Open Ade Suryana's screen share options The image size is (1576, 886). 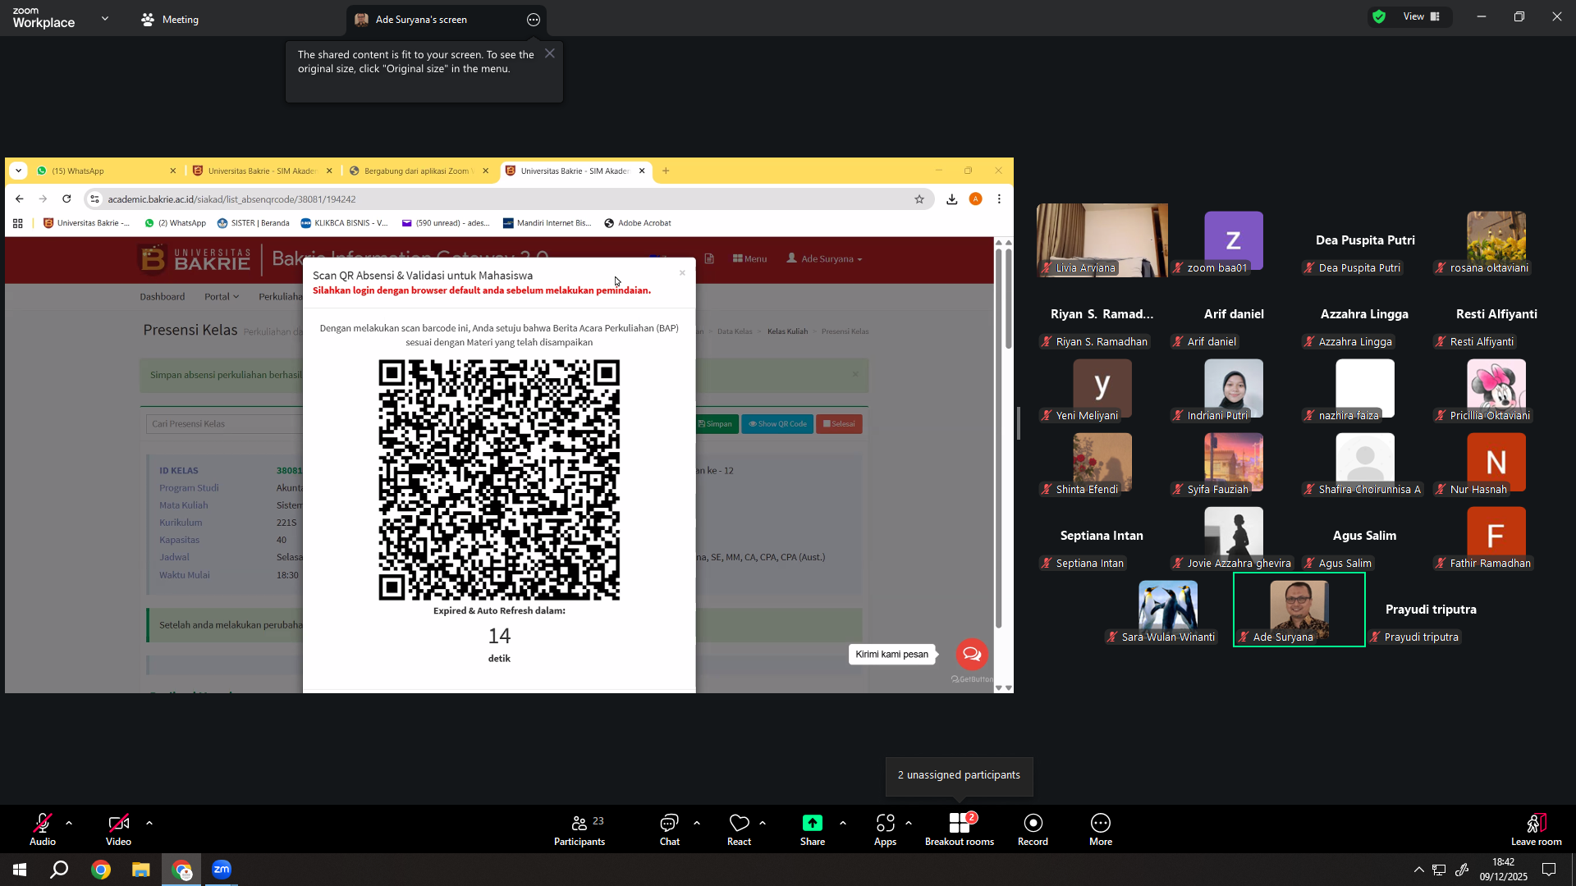click(x=534, y=20)
